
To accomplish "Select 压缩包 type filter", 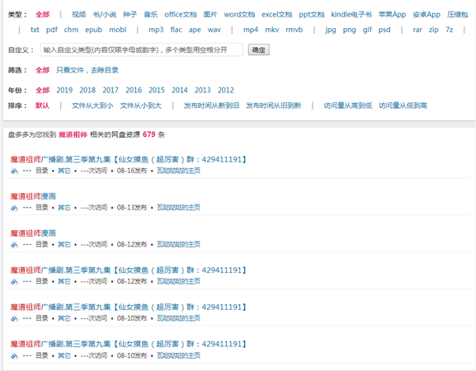I will 458,15.
